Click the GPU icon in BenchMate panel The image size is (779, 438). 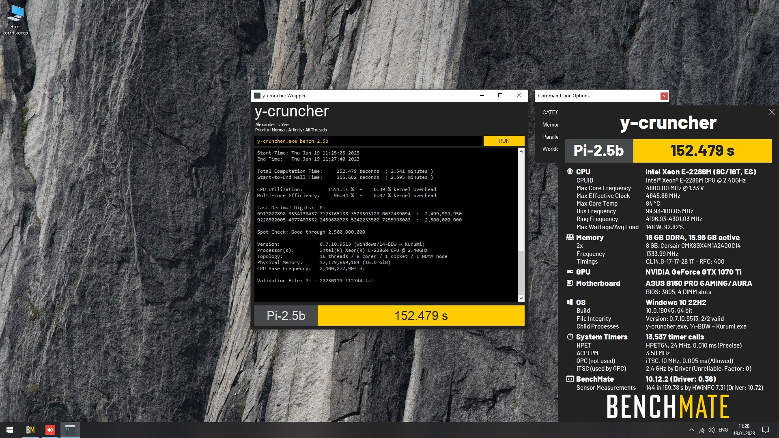570,272
